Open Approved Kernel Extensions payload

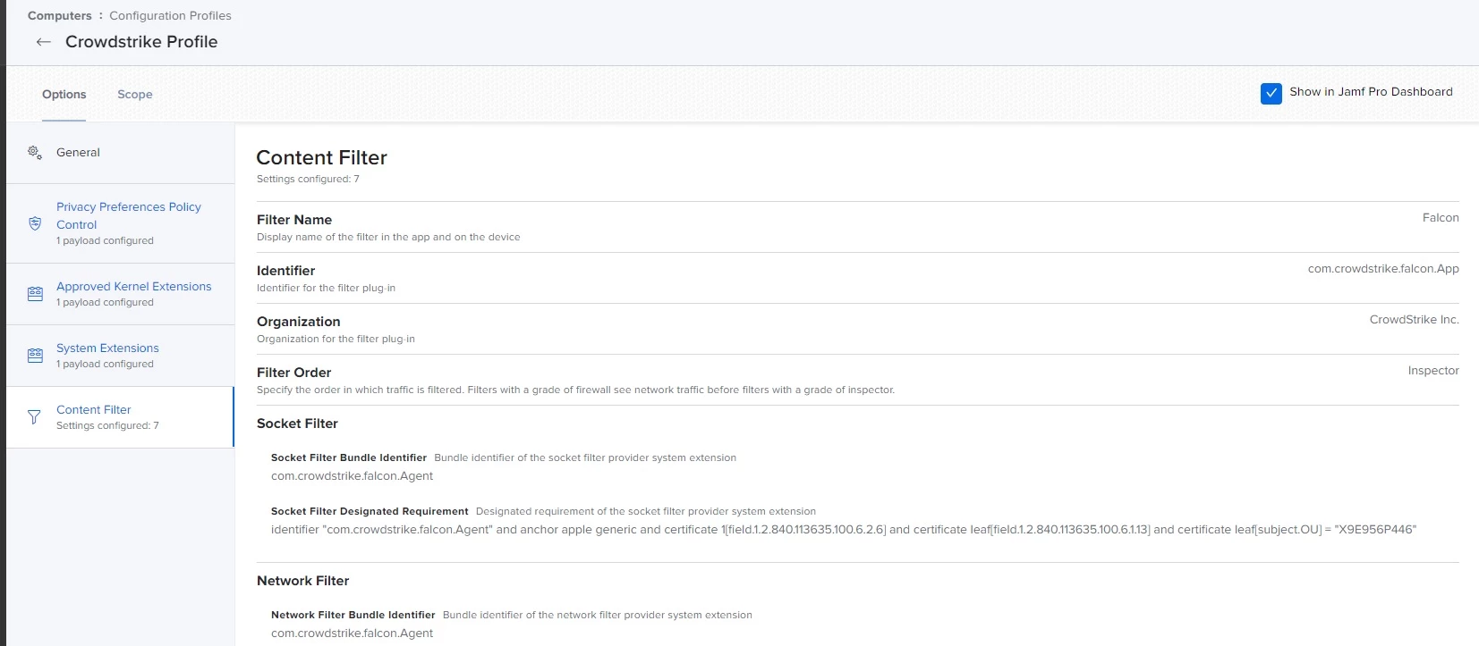pyautogui.click(x=120, y=294)
